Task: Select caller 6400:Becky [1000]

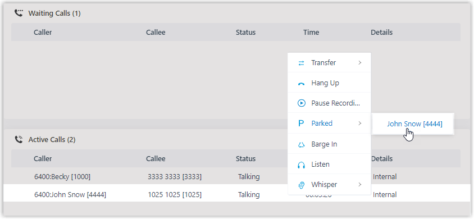Action: [62, 177]
